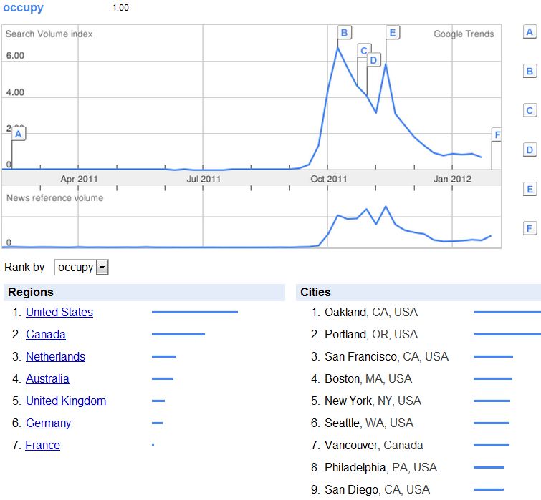Image resolution: width=541 pixels, height=500 pixels.
Task: Visit the Netherlands region link
Action: [x=55, y=357]
